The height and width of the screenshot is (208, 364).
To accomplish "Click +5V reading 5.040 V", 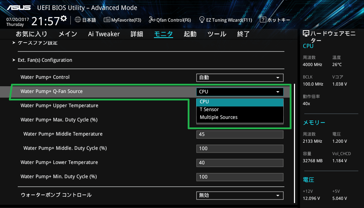I will click(x=339, y=198).
